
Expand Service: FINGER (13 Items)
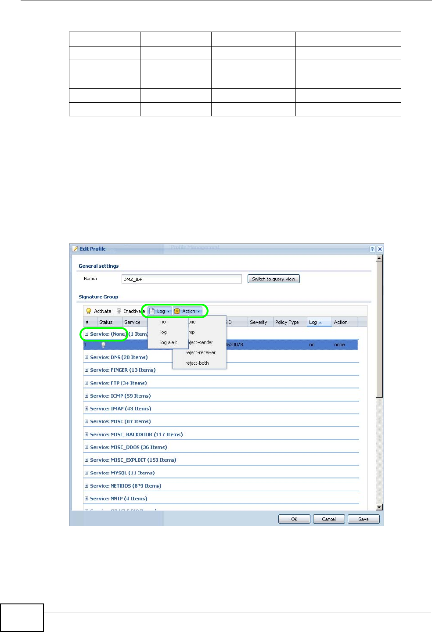point(86,370)
